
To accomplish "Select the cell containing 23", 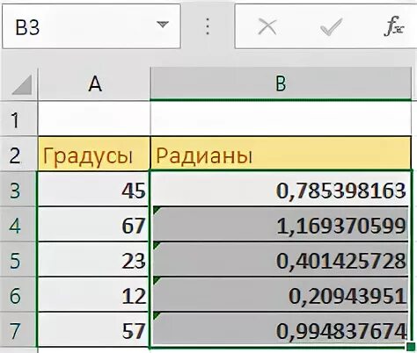I will (x=93, y=260).
